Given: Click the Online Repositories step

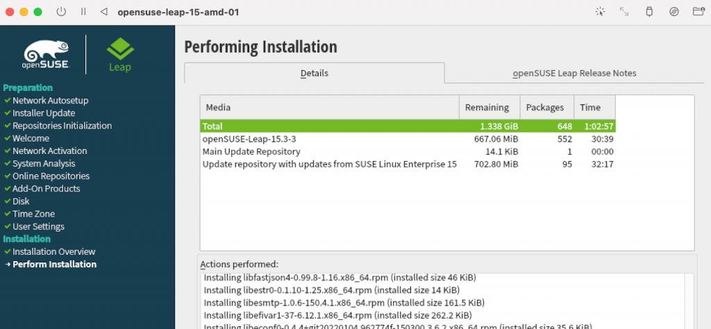Looking at the screenshot, I should pyautogui.click(x=51, y=176).
